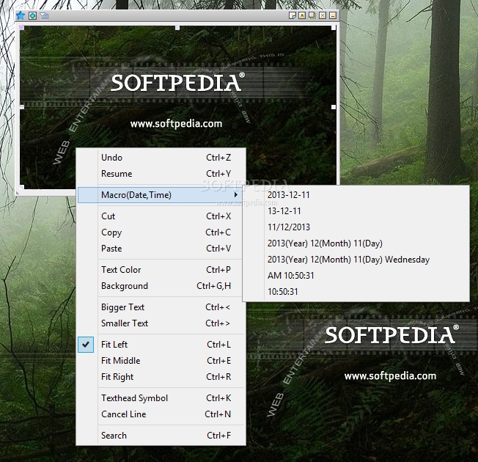Viewport: 478px width, 462px height.
Task: Insert time macro 10:50:31 without AM
Action: [x=356, y=292]
